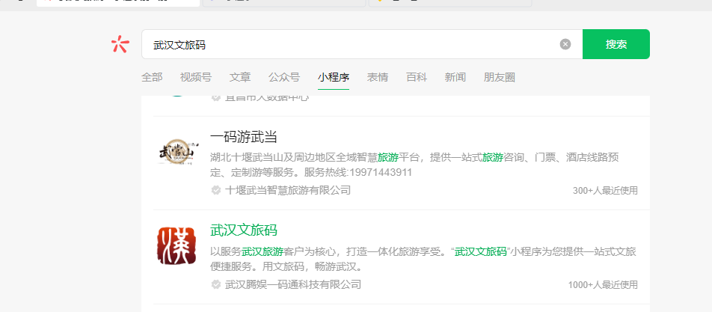Viewport: 712px width, 312px height.
Task: Click the 300+人最近使用 usage label
Action: pos(605,191)
